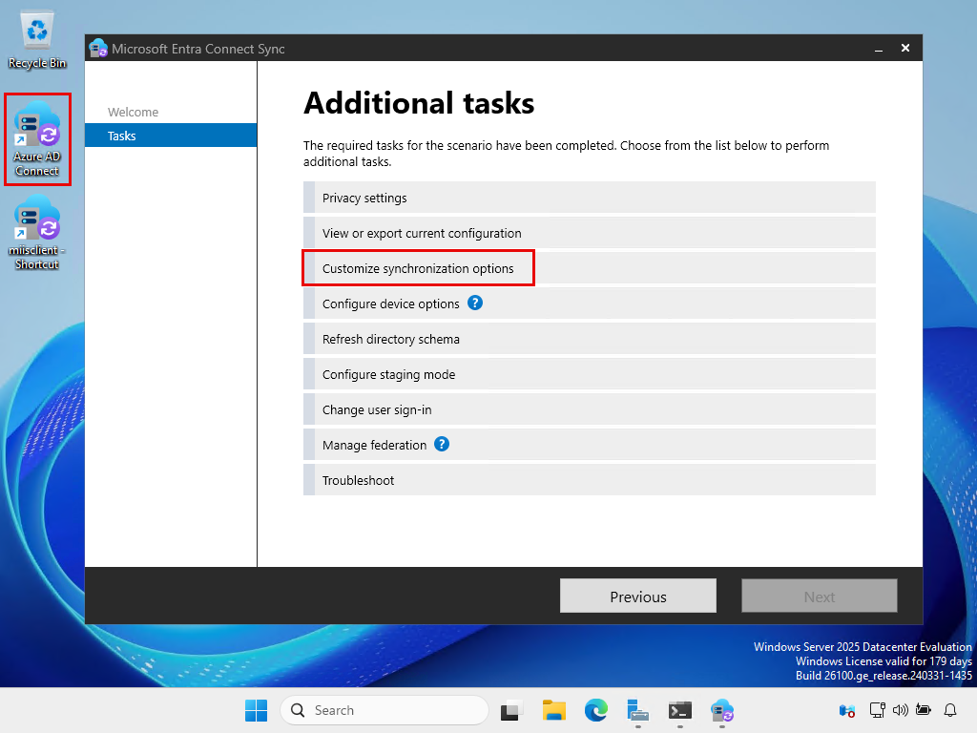Screen dimensions: 977x733
Task: Open the volume control in system tray
Action: coord(901,710)
